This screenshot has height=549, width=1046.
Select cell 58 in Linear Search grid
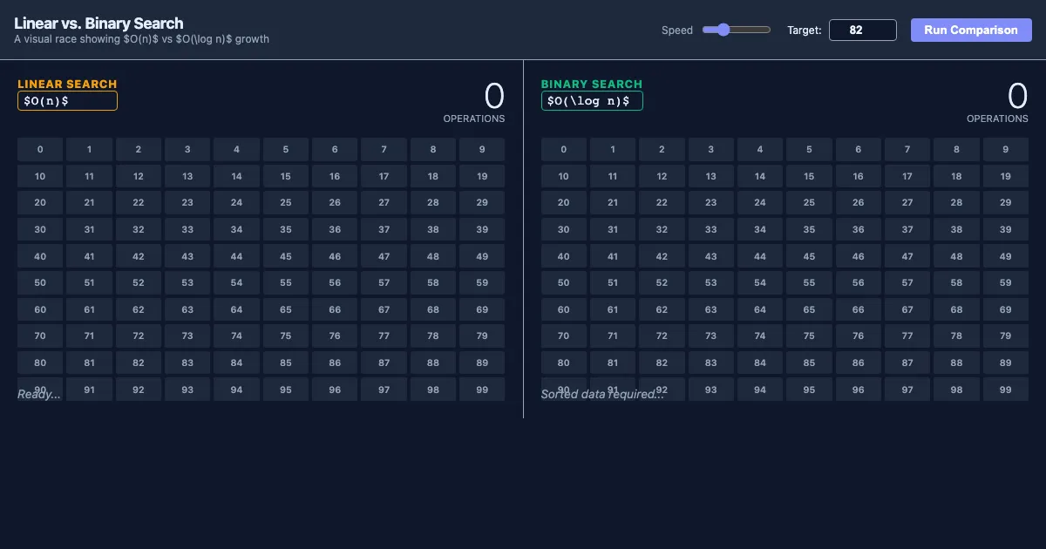click(433, 282)
